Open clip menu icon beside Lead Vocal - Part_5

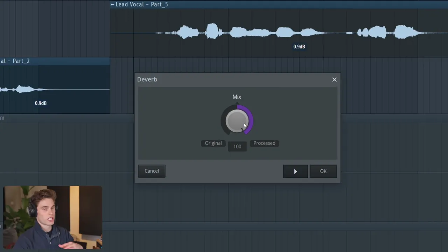(x=112, y=5)
